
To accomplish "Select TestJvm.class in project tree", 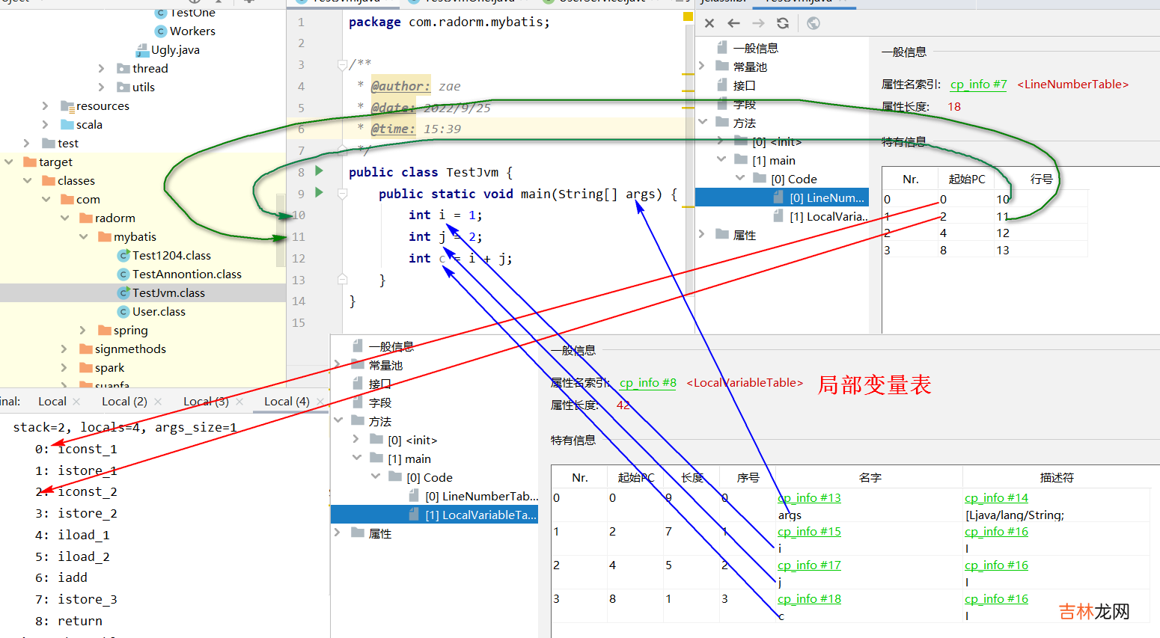I will 168,292.
